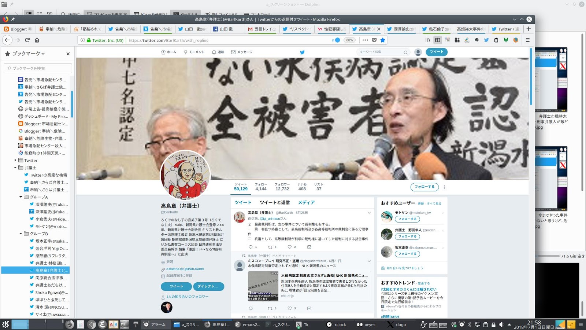The width and height of the screenshot is (586, 330).
Task: Open bookmark 坂本正幸(@saka...
Action: tap(49, 241)
